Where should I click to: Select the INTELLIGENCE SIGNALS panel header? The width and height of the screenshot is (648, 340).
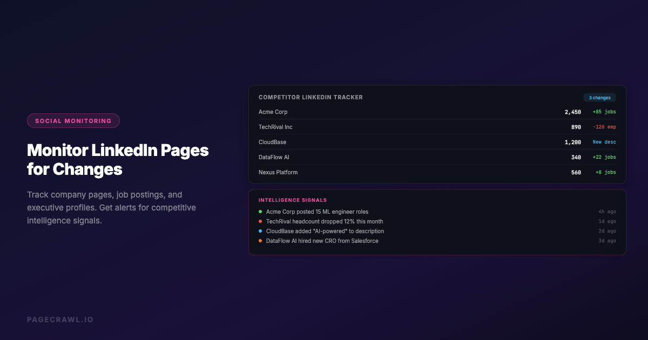click(x=292, y=200)
